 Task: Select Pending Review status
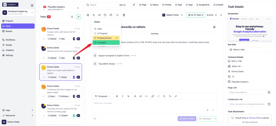106,38
